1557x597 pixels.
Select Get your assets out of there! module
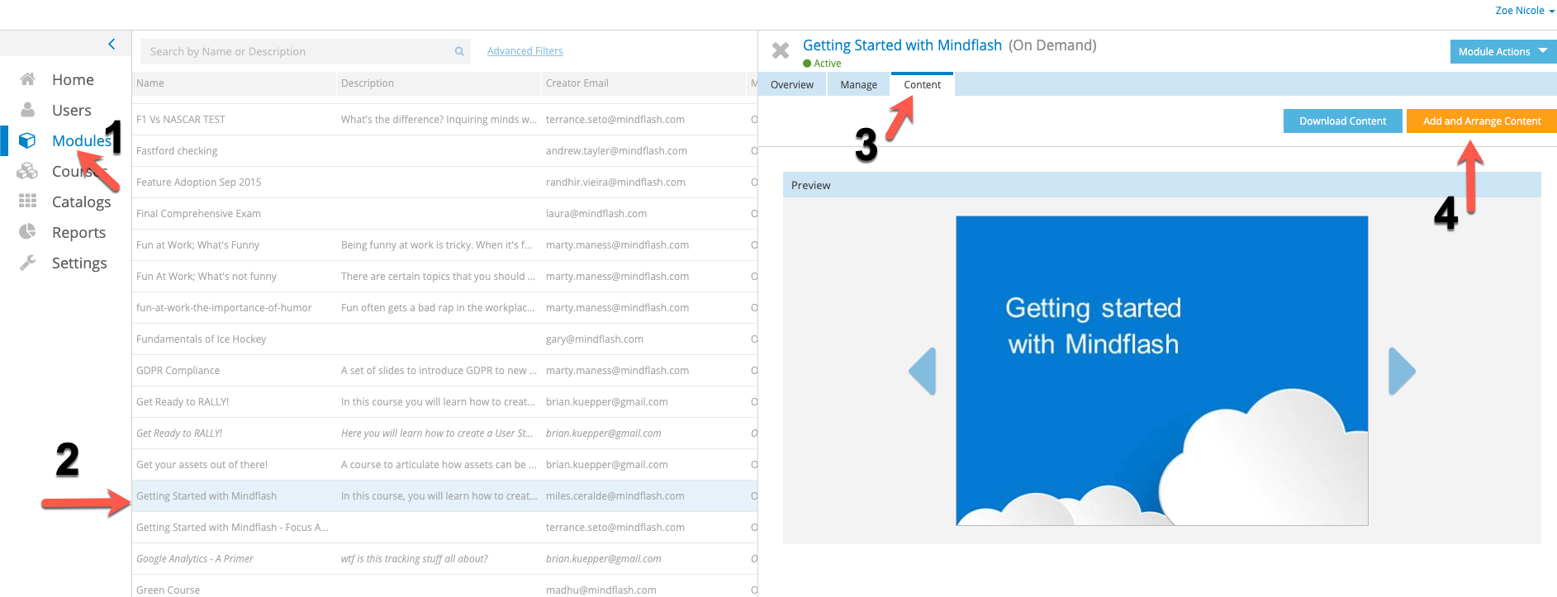click(x=444, y=465)
